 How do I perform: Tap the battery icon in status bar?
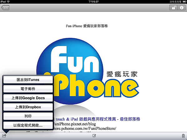pos(184,2)
